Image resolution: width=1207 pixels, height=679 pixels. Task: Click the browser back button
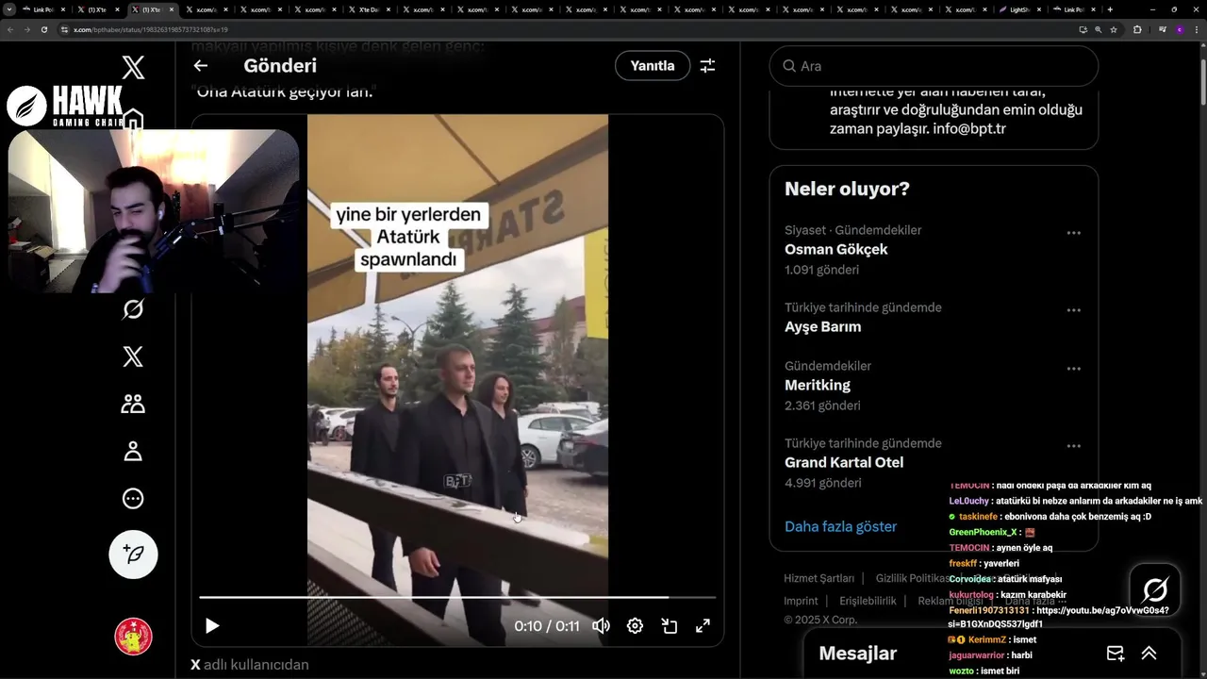click(x=10, y=29)
